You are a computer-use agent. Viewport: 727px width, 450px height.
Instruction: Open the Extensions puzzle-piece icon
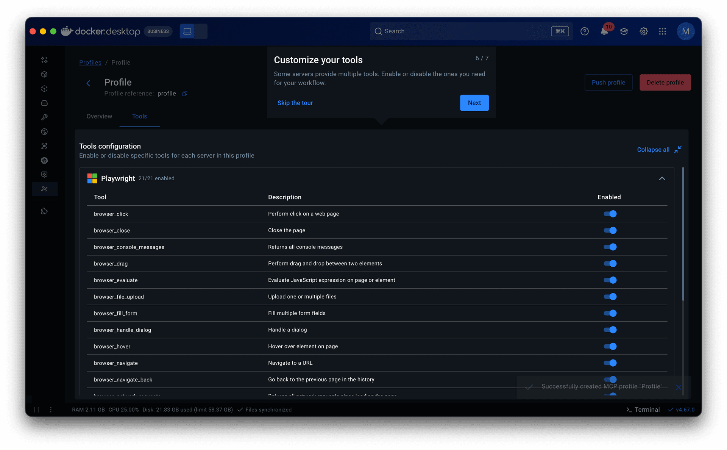[x=44, y=211]
